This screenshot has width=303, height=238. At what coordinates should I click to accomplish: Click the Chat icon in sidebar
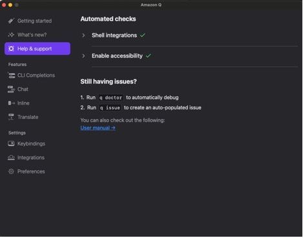[11, 89]
